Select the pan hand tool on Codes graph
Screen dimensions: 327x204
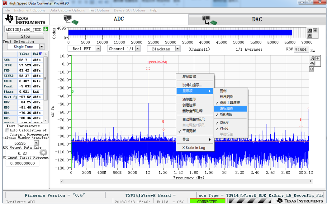point(310,35)
